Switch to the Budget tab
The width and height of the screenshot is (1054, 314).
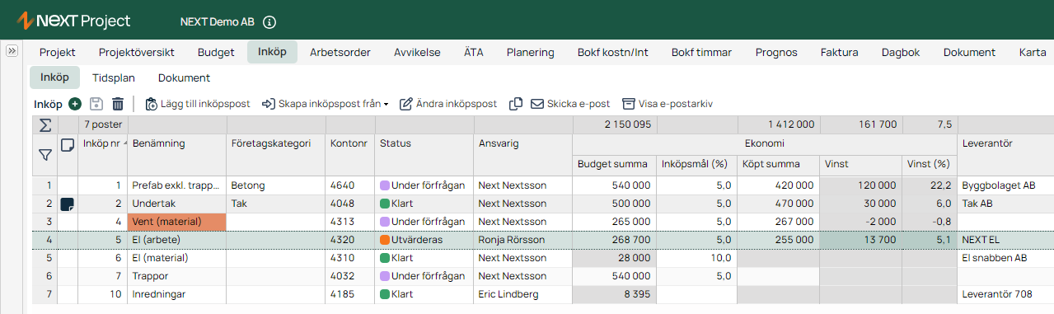216,52
